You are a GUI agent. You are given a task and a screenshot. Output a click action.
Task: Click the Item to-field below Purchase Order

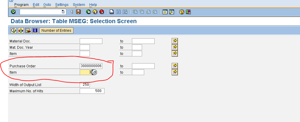pyautogui.click(x=138, y=72)
